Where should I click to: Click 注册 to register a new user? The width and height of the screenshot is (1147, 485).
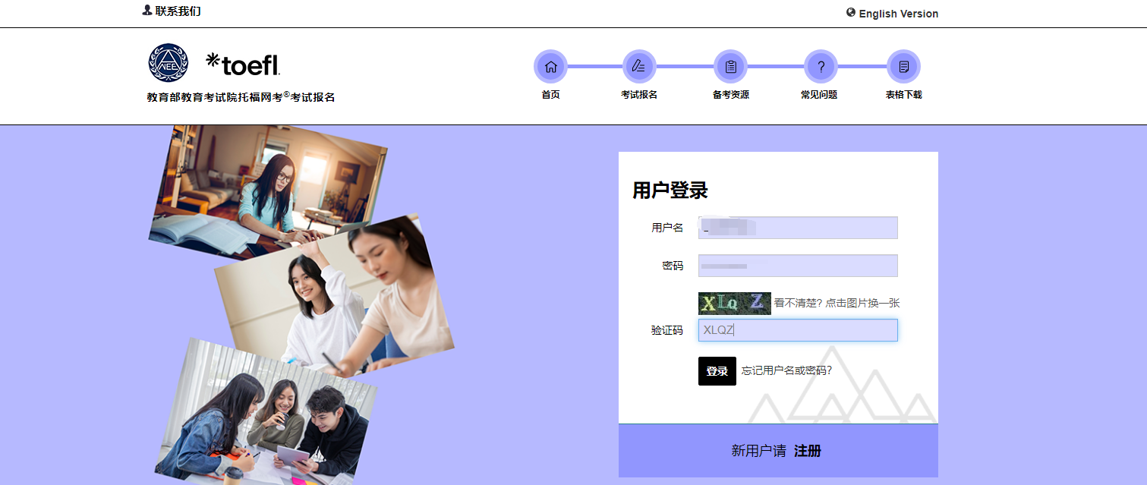808,451
